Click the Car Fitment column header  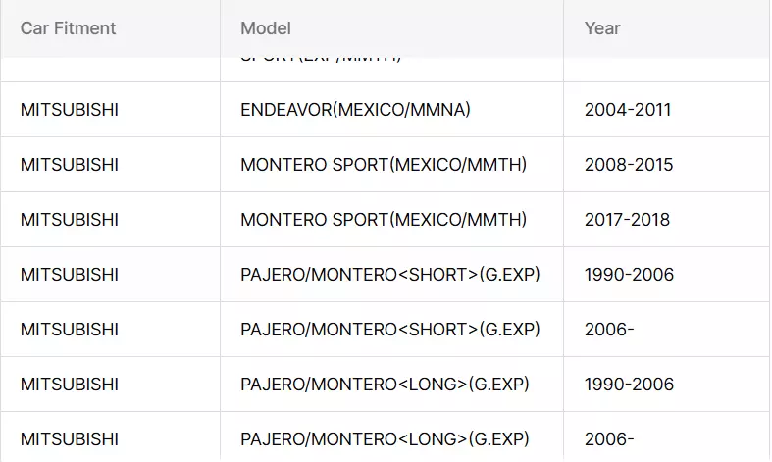[x=68, y=28]
